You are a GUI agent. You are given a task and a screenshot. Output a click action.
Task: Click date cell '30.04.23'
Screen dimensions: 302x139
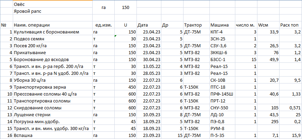(149, 59)
